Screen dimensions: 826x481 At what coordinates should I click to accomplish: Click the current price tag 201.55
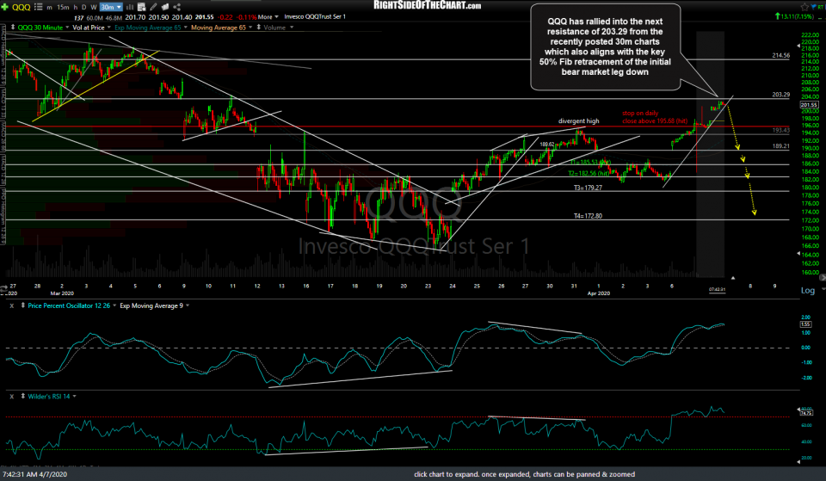809,105
